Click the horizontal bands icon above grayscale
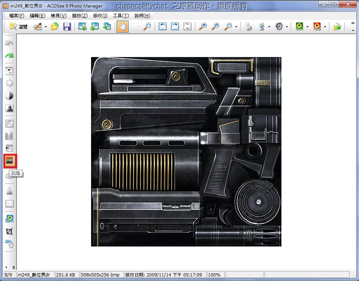This screenshot has height=281, width=359. click(x=9, y=148)
